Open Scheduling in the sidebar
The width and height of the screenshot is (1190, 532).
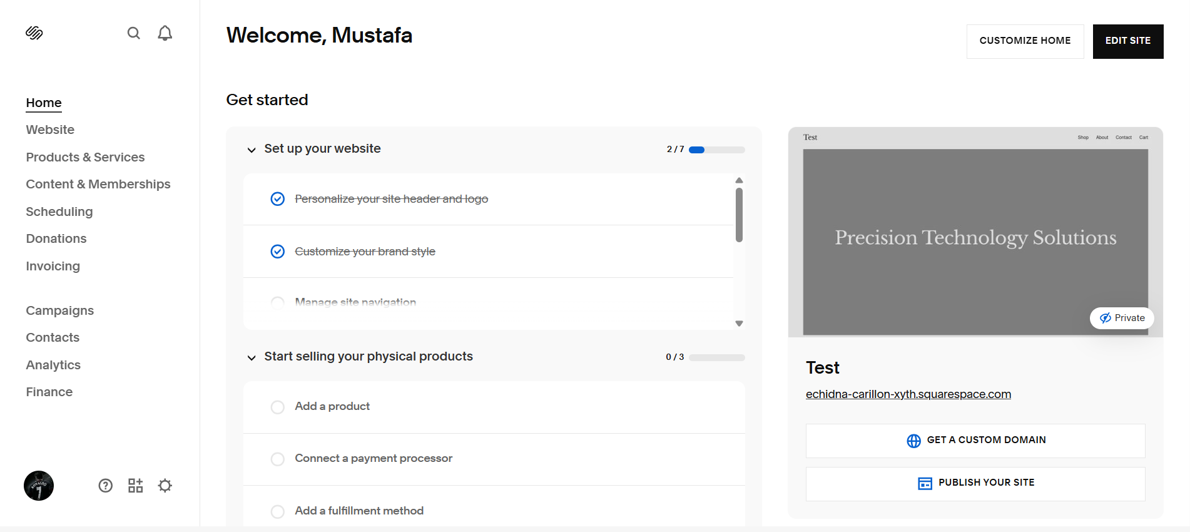[59, 212]
